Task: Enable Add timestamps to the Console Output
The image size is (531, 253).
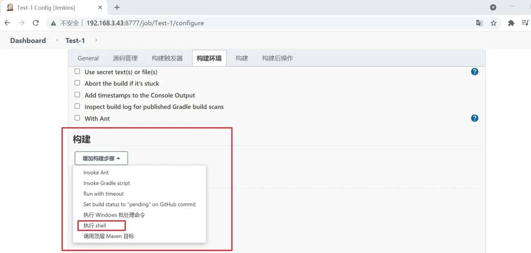Action: [x=77, y=95]
